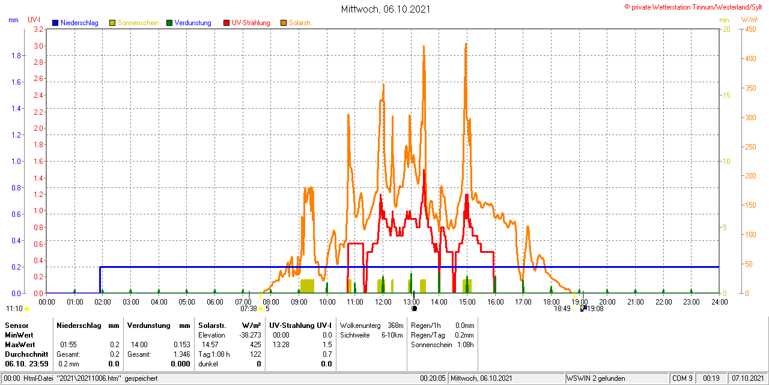Click the 06:00 tick on the time axis
The width and height of the screenshot is (769, 385).
pos(215,302)
